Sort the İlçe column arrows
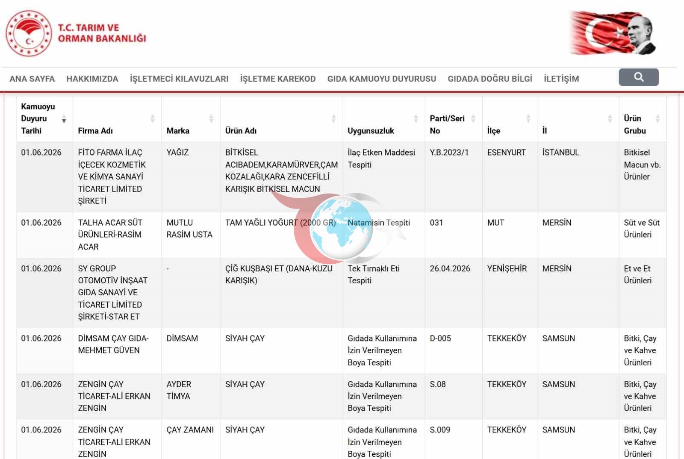The width and height of the screenshot is (684, 459). (528, 119)
